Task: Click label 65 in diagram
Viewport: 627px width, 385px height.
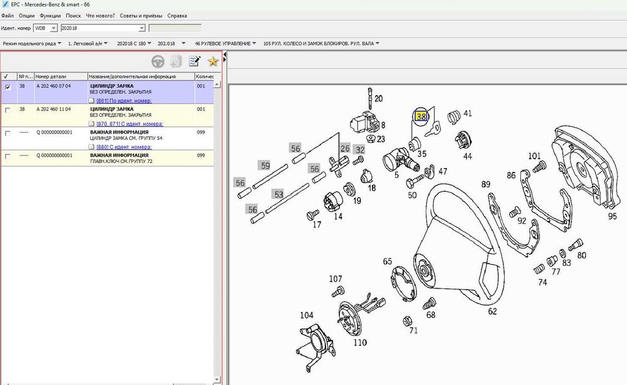Action: [387, 261]
